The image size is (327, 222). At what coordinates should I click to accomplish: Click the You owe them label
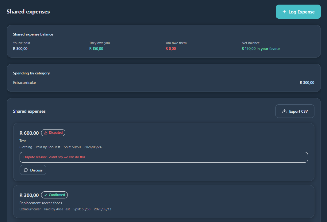click(x=176, y=43)
